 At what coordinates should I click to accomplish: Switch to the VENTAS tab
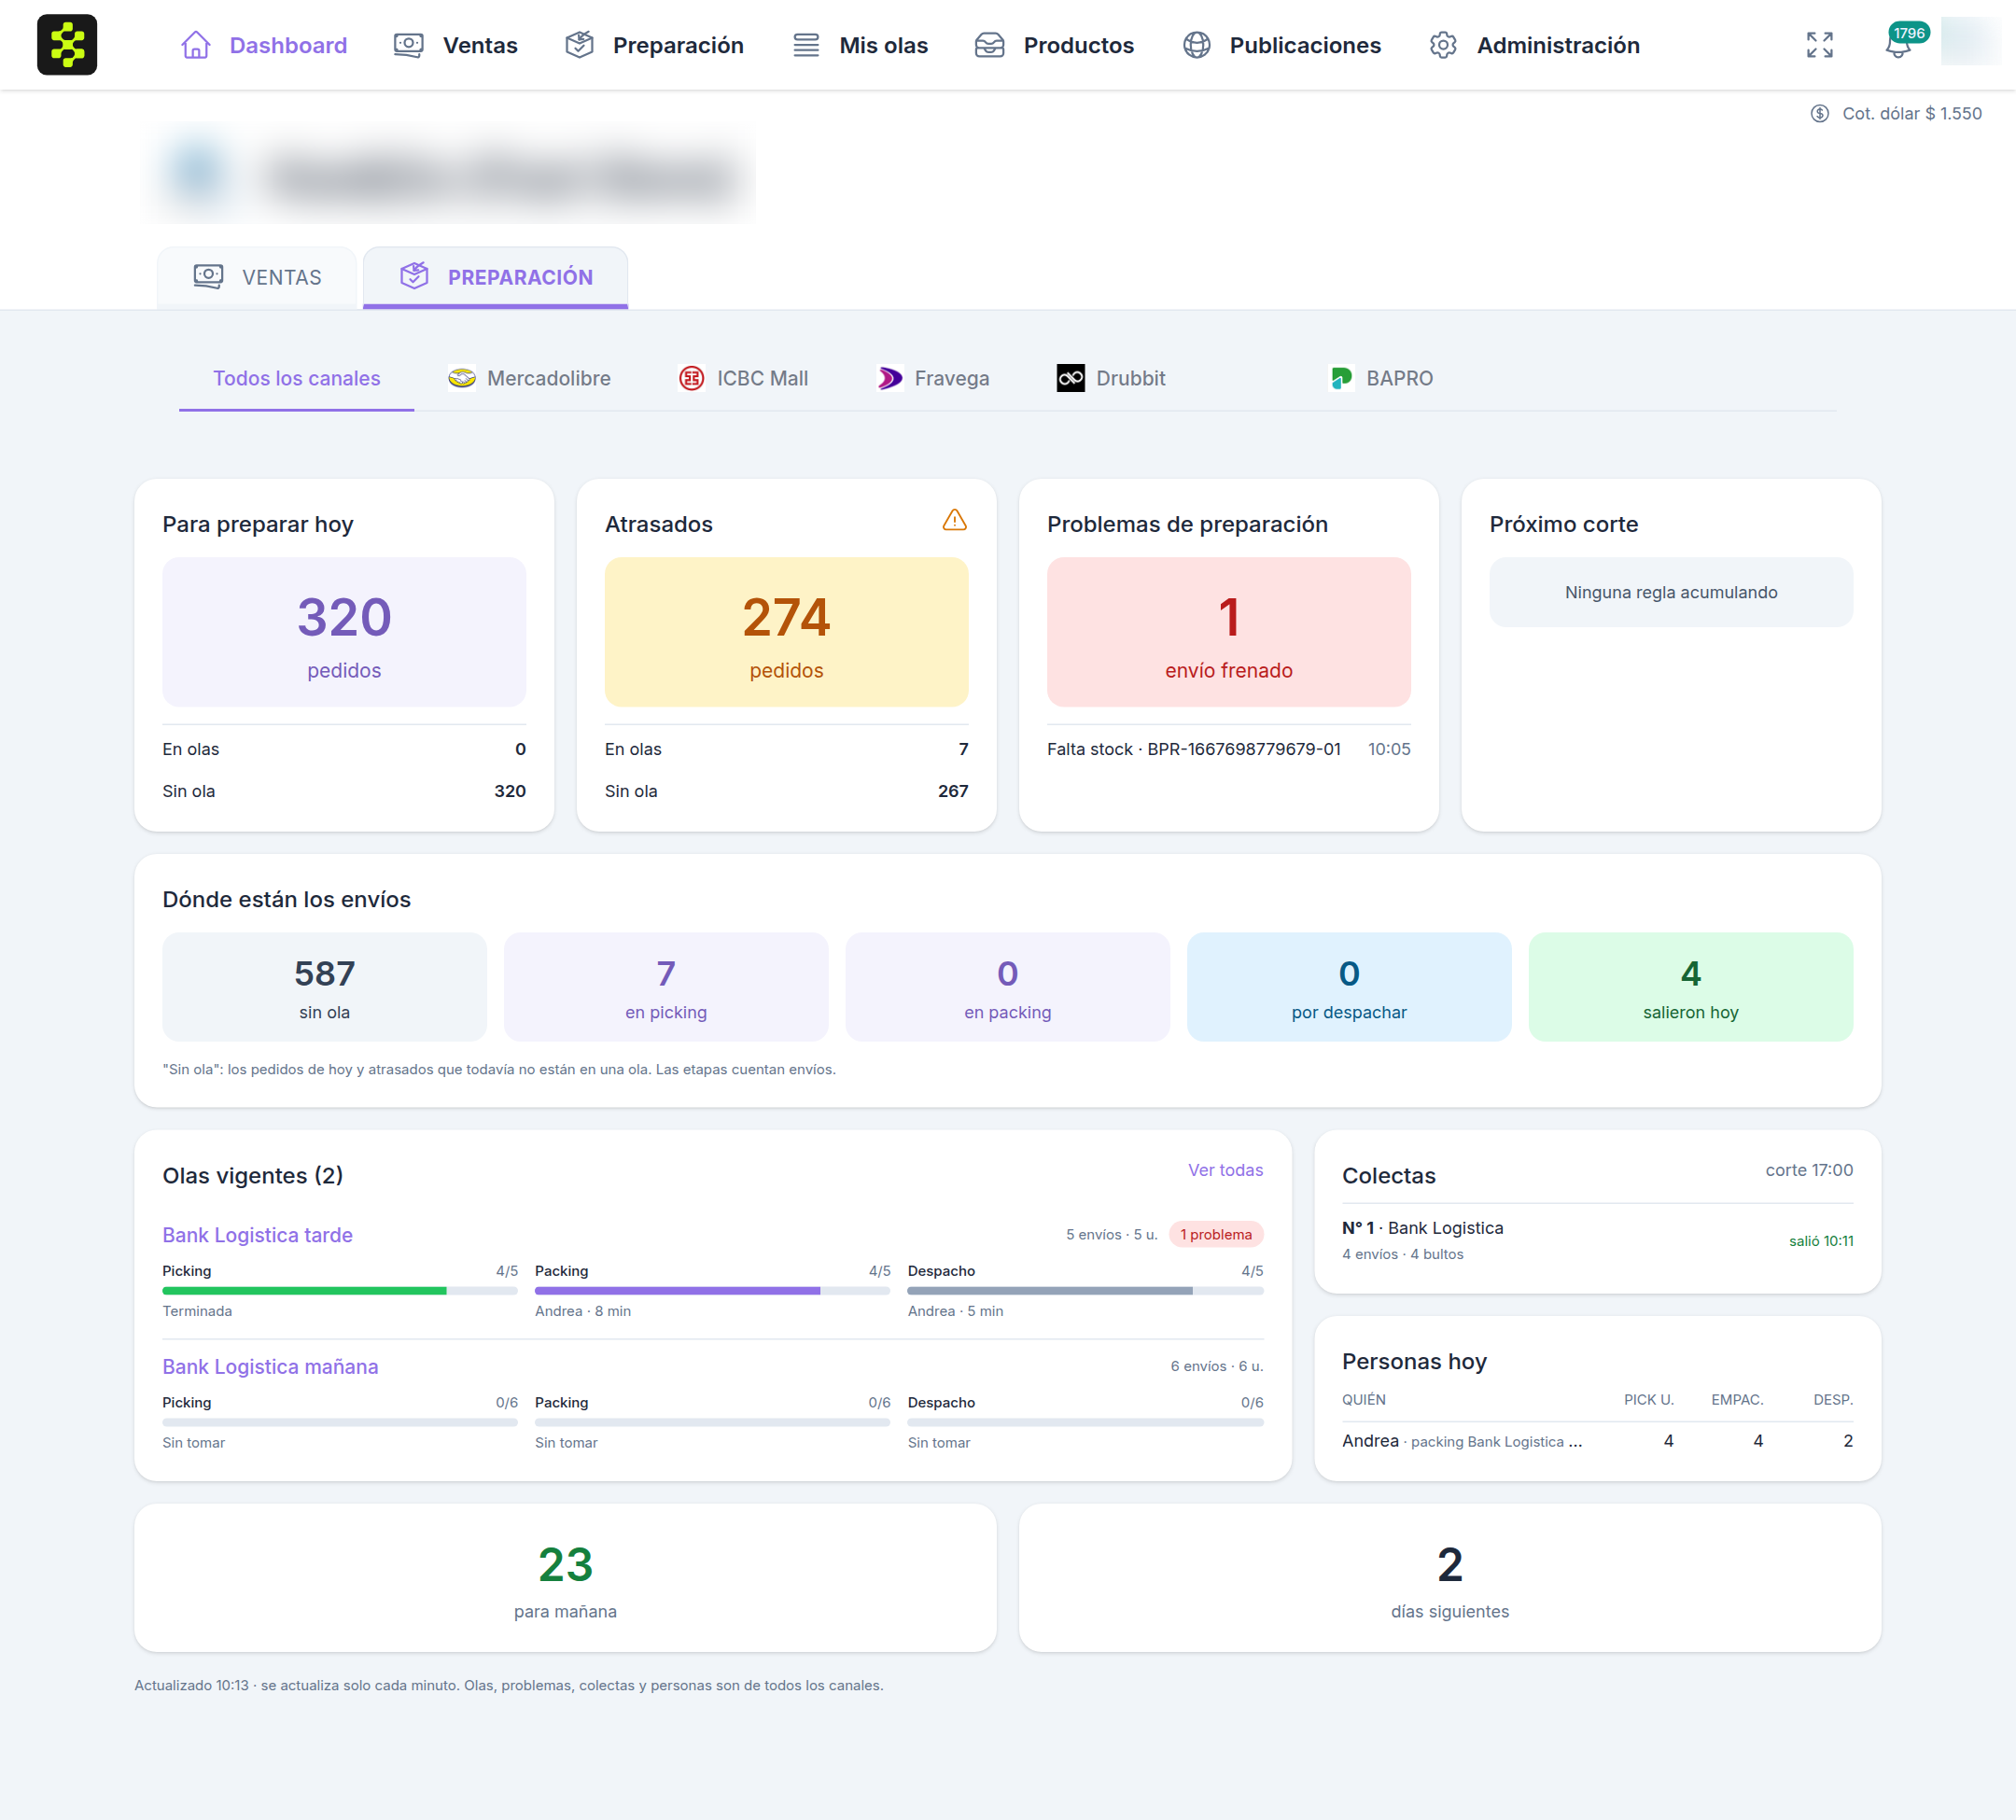pos(257,277)
